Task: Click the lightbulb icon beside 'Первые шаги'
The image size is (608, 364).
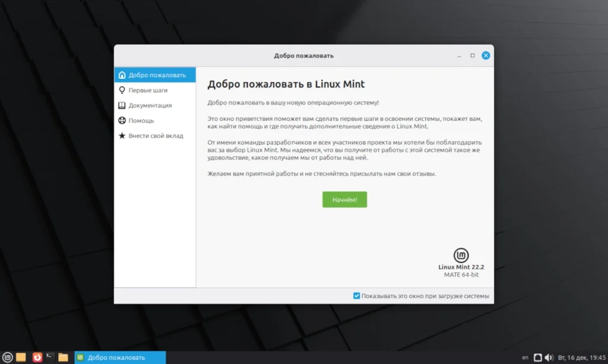Action: tap(122, 90)
